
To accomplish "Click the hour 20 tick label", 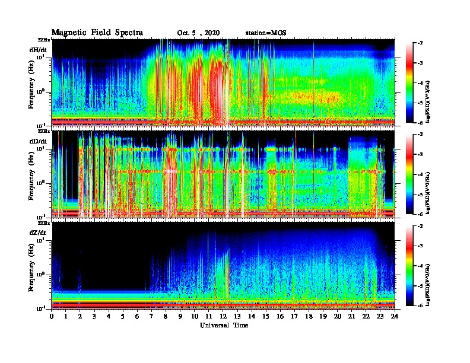I will click(x=337, y=316).
